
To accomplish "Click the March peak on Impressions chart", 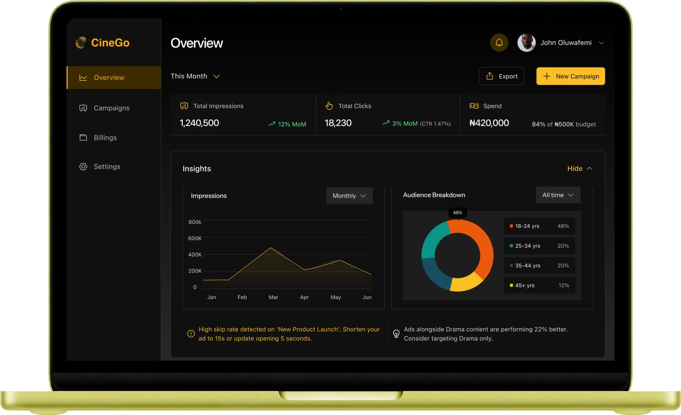I will pos(270,248).
